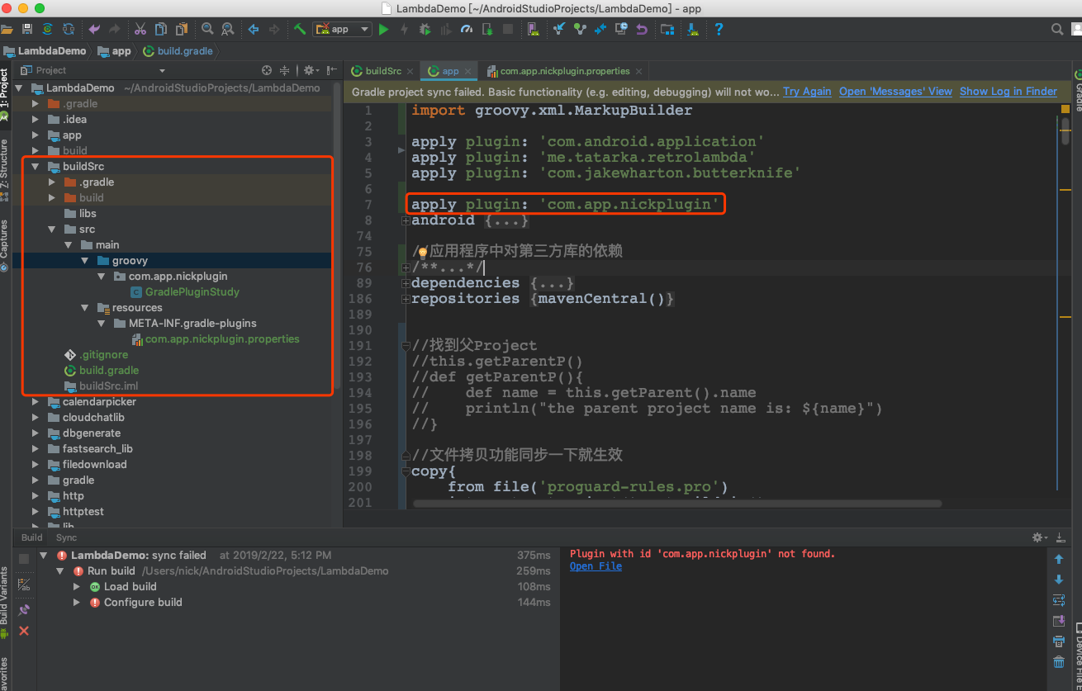Image resolution: width=1082 pixels, height=691 pixels.
Task: Open Build Variants side tab
Action: pyautogui.click(x=5, y=602)
